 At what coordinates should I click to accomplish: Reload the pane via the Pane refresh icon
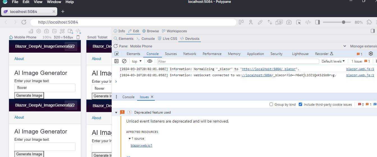(116, 46)
